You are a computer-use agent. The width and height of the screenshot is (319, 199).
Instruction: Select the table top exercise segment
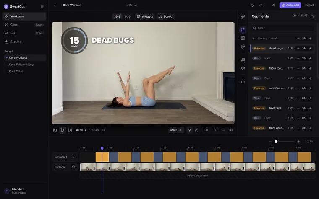point(282,68)
